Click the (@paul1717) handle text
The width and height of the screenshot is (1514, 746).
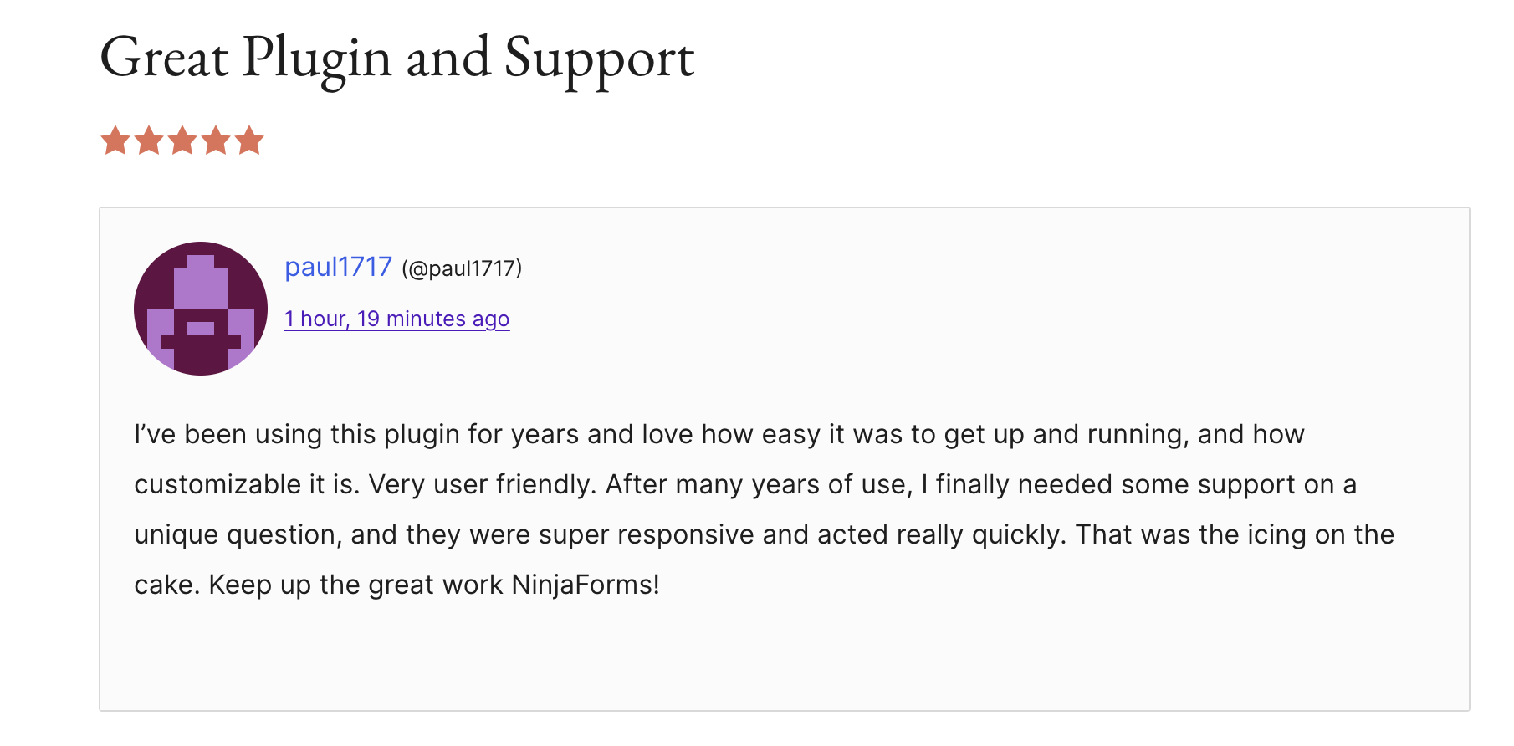462,268
